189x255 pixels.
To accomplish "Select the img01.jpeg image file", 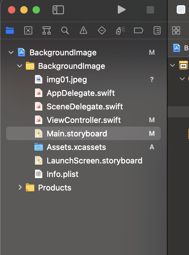I will [x=67, y=80].
